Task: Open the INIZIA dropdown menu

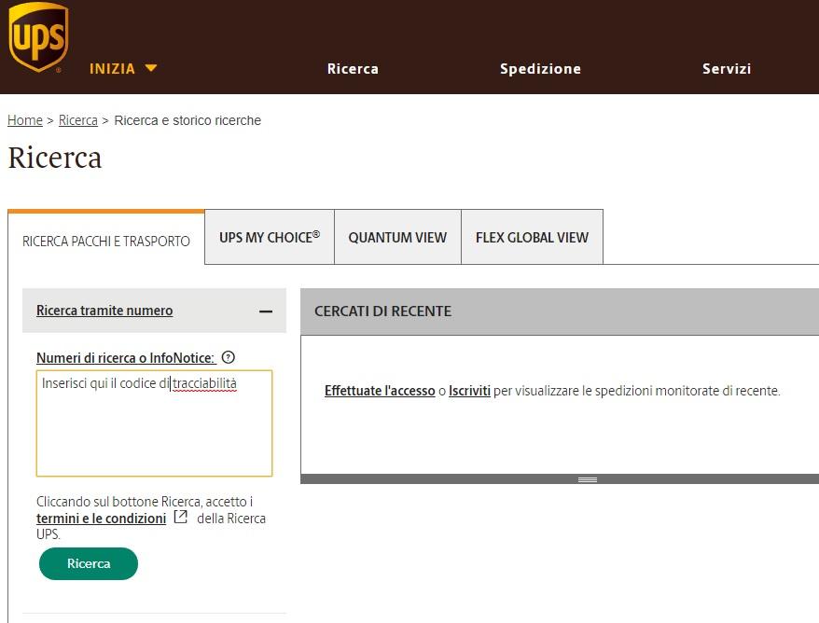Action: tap(123, 68)
